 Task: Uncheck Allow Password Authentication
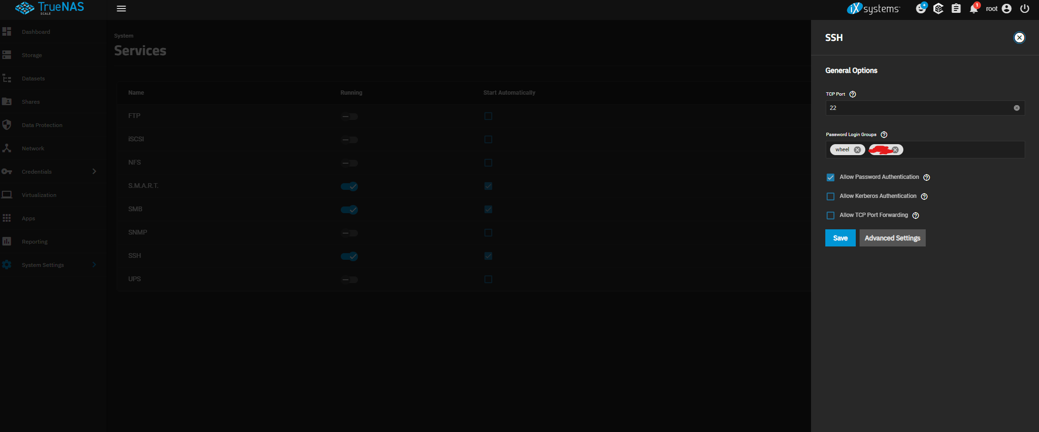(831, 177)
